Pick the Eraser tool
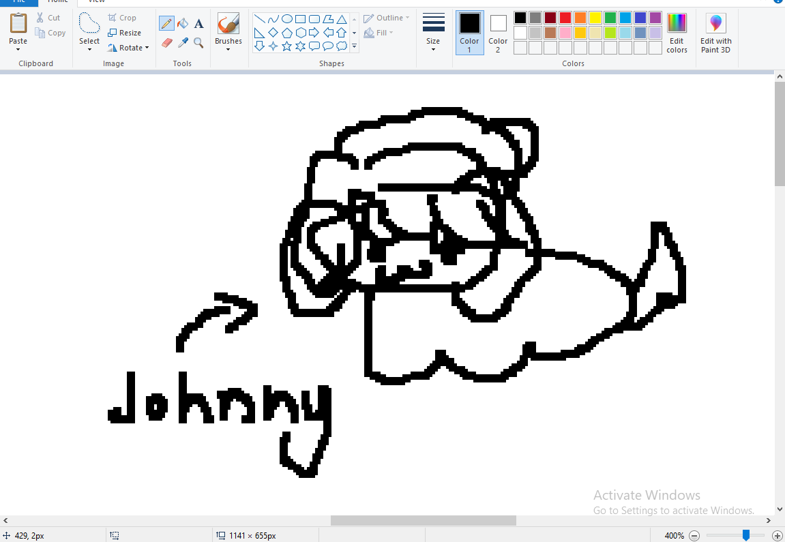Image resolution: width=785 pixels, height=542 pixels. (166, 42)
